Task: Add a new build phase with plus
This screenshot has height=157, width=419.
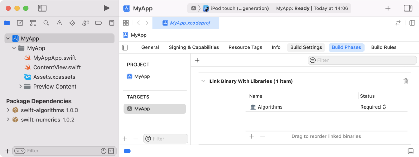Action: tap(197, 60)
